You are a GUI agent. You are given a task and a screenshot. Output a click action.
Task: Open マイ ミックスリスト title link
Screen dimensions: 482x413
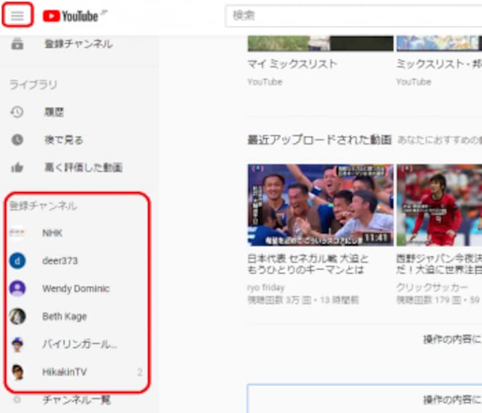(292, 64)
